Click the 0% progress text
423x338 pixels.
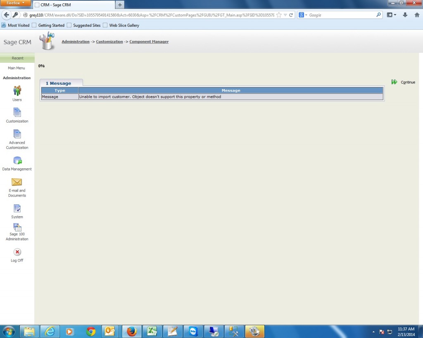pyautogui.click(x=41, y=66)
